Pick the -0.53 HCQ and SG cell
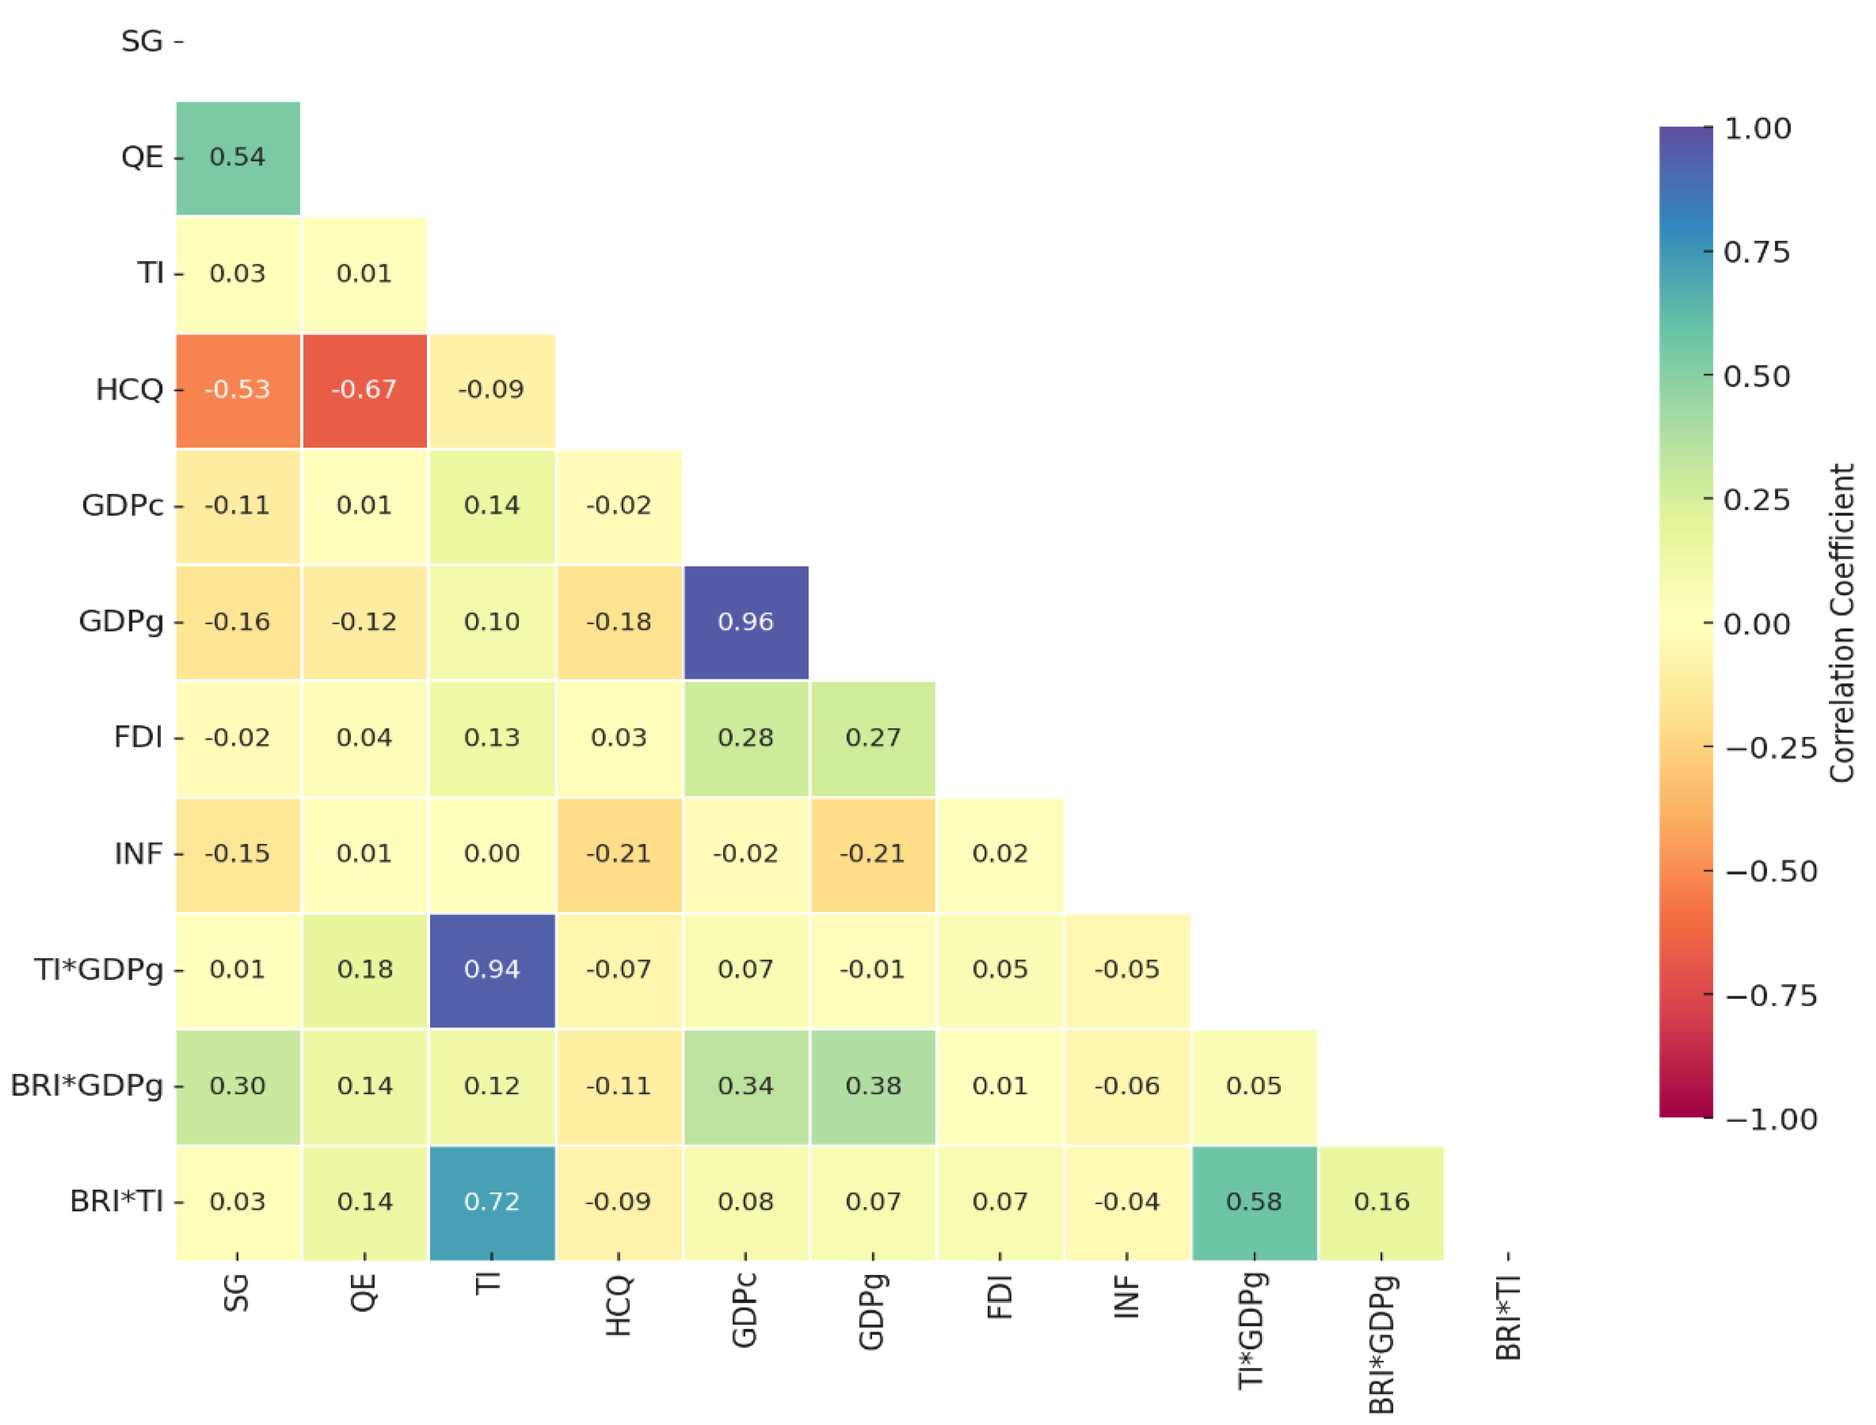Image resolution: width=1876 pixels, height=1425 pixels. pyautogui.click(x=237, y=390)
